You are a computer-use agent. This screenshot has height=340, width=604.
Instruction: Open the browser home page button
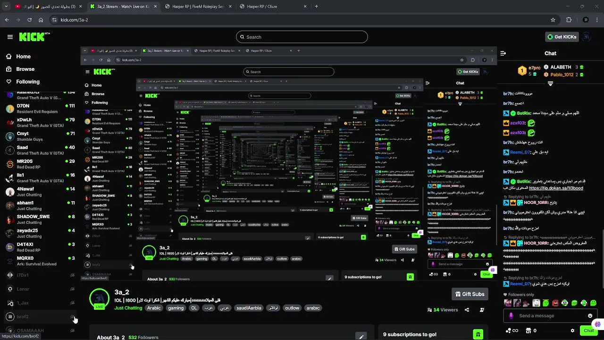[x=41, y=20]
